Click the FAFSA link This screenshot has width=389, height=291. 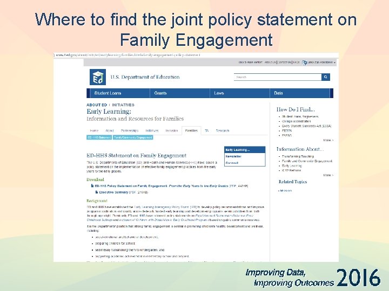287,135
